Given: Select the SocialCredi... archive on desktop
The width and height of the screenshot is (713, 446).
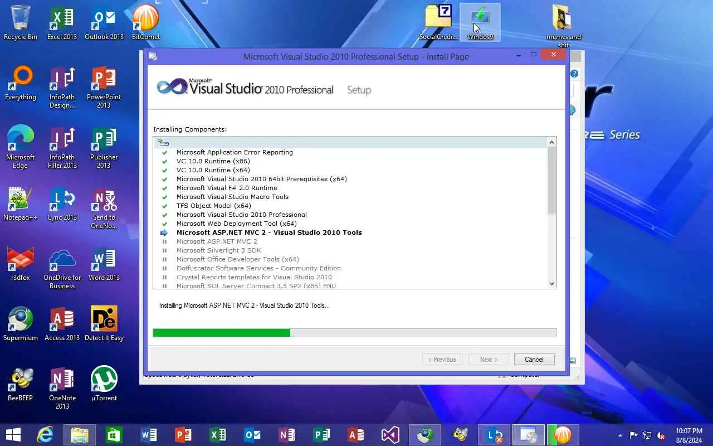Looking at the screenshot, I should click(438, 23).
